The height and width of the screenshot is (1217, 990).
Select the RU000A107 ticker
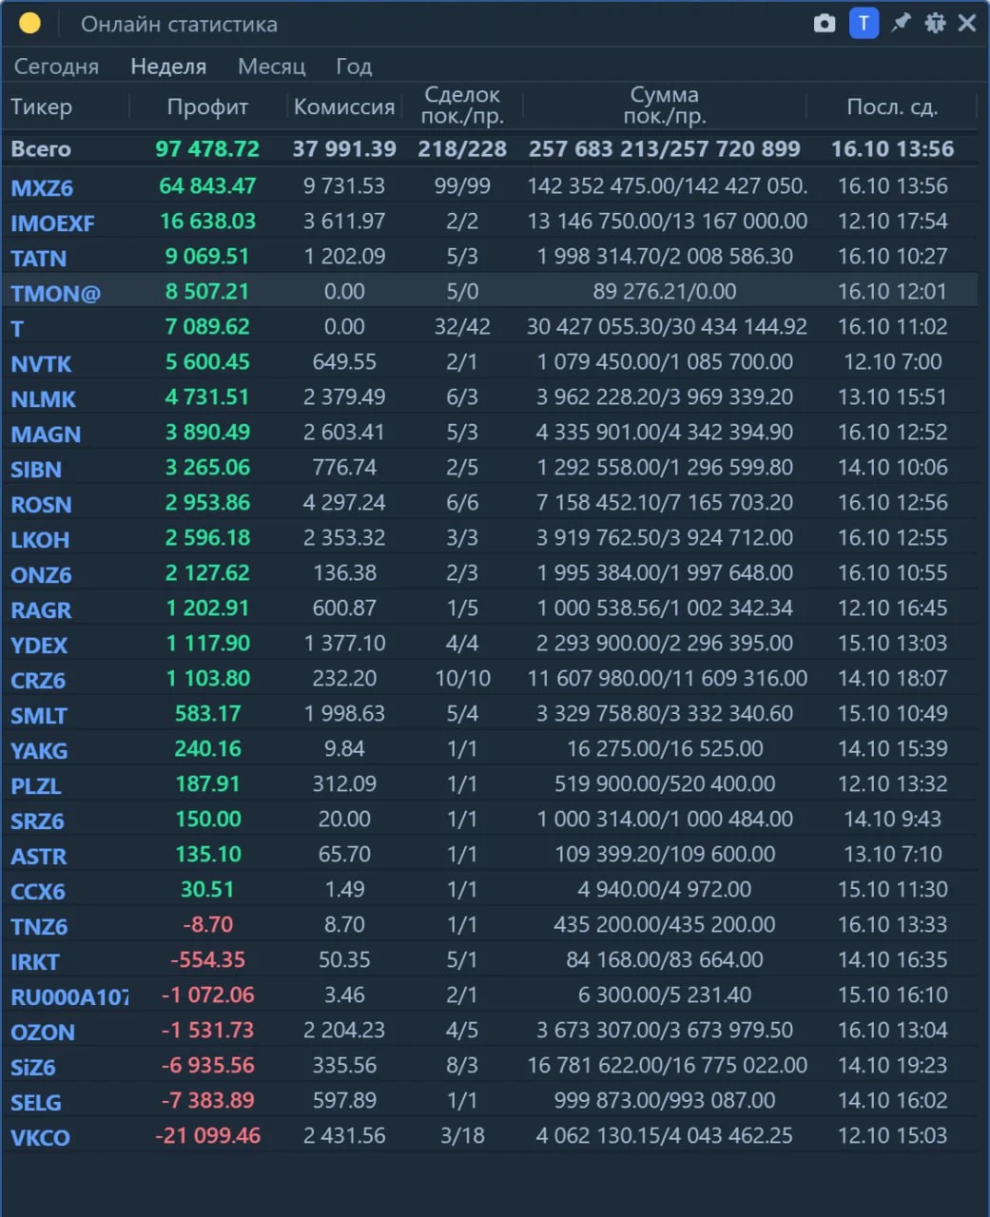coord(69,996)
